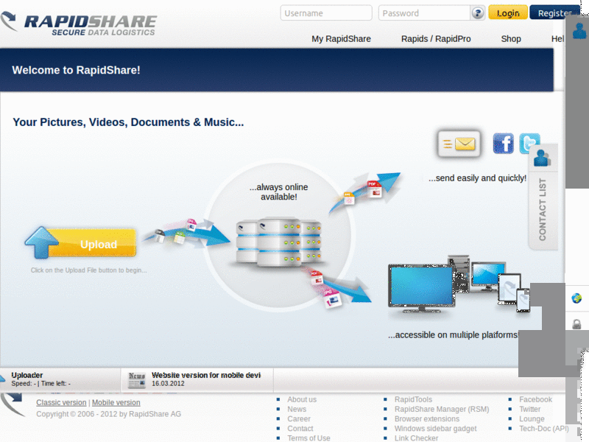This screenshot has height=442, width=589.
Task: Click 'Click on the Upload File button' hint
Action: (x=88, y=270)
